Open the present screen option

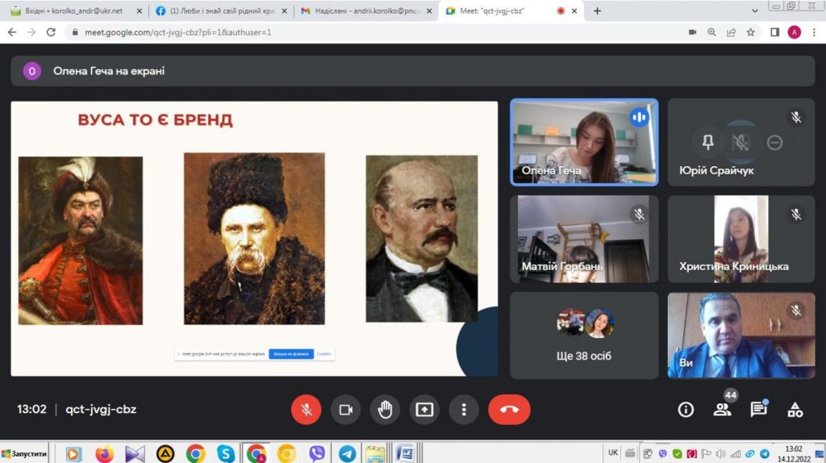click(424, 410)
